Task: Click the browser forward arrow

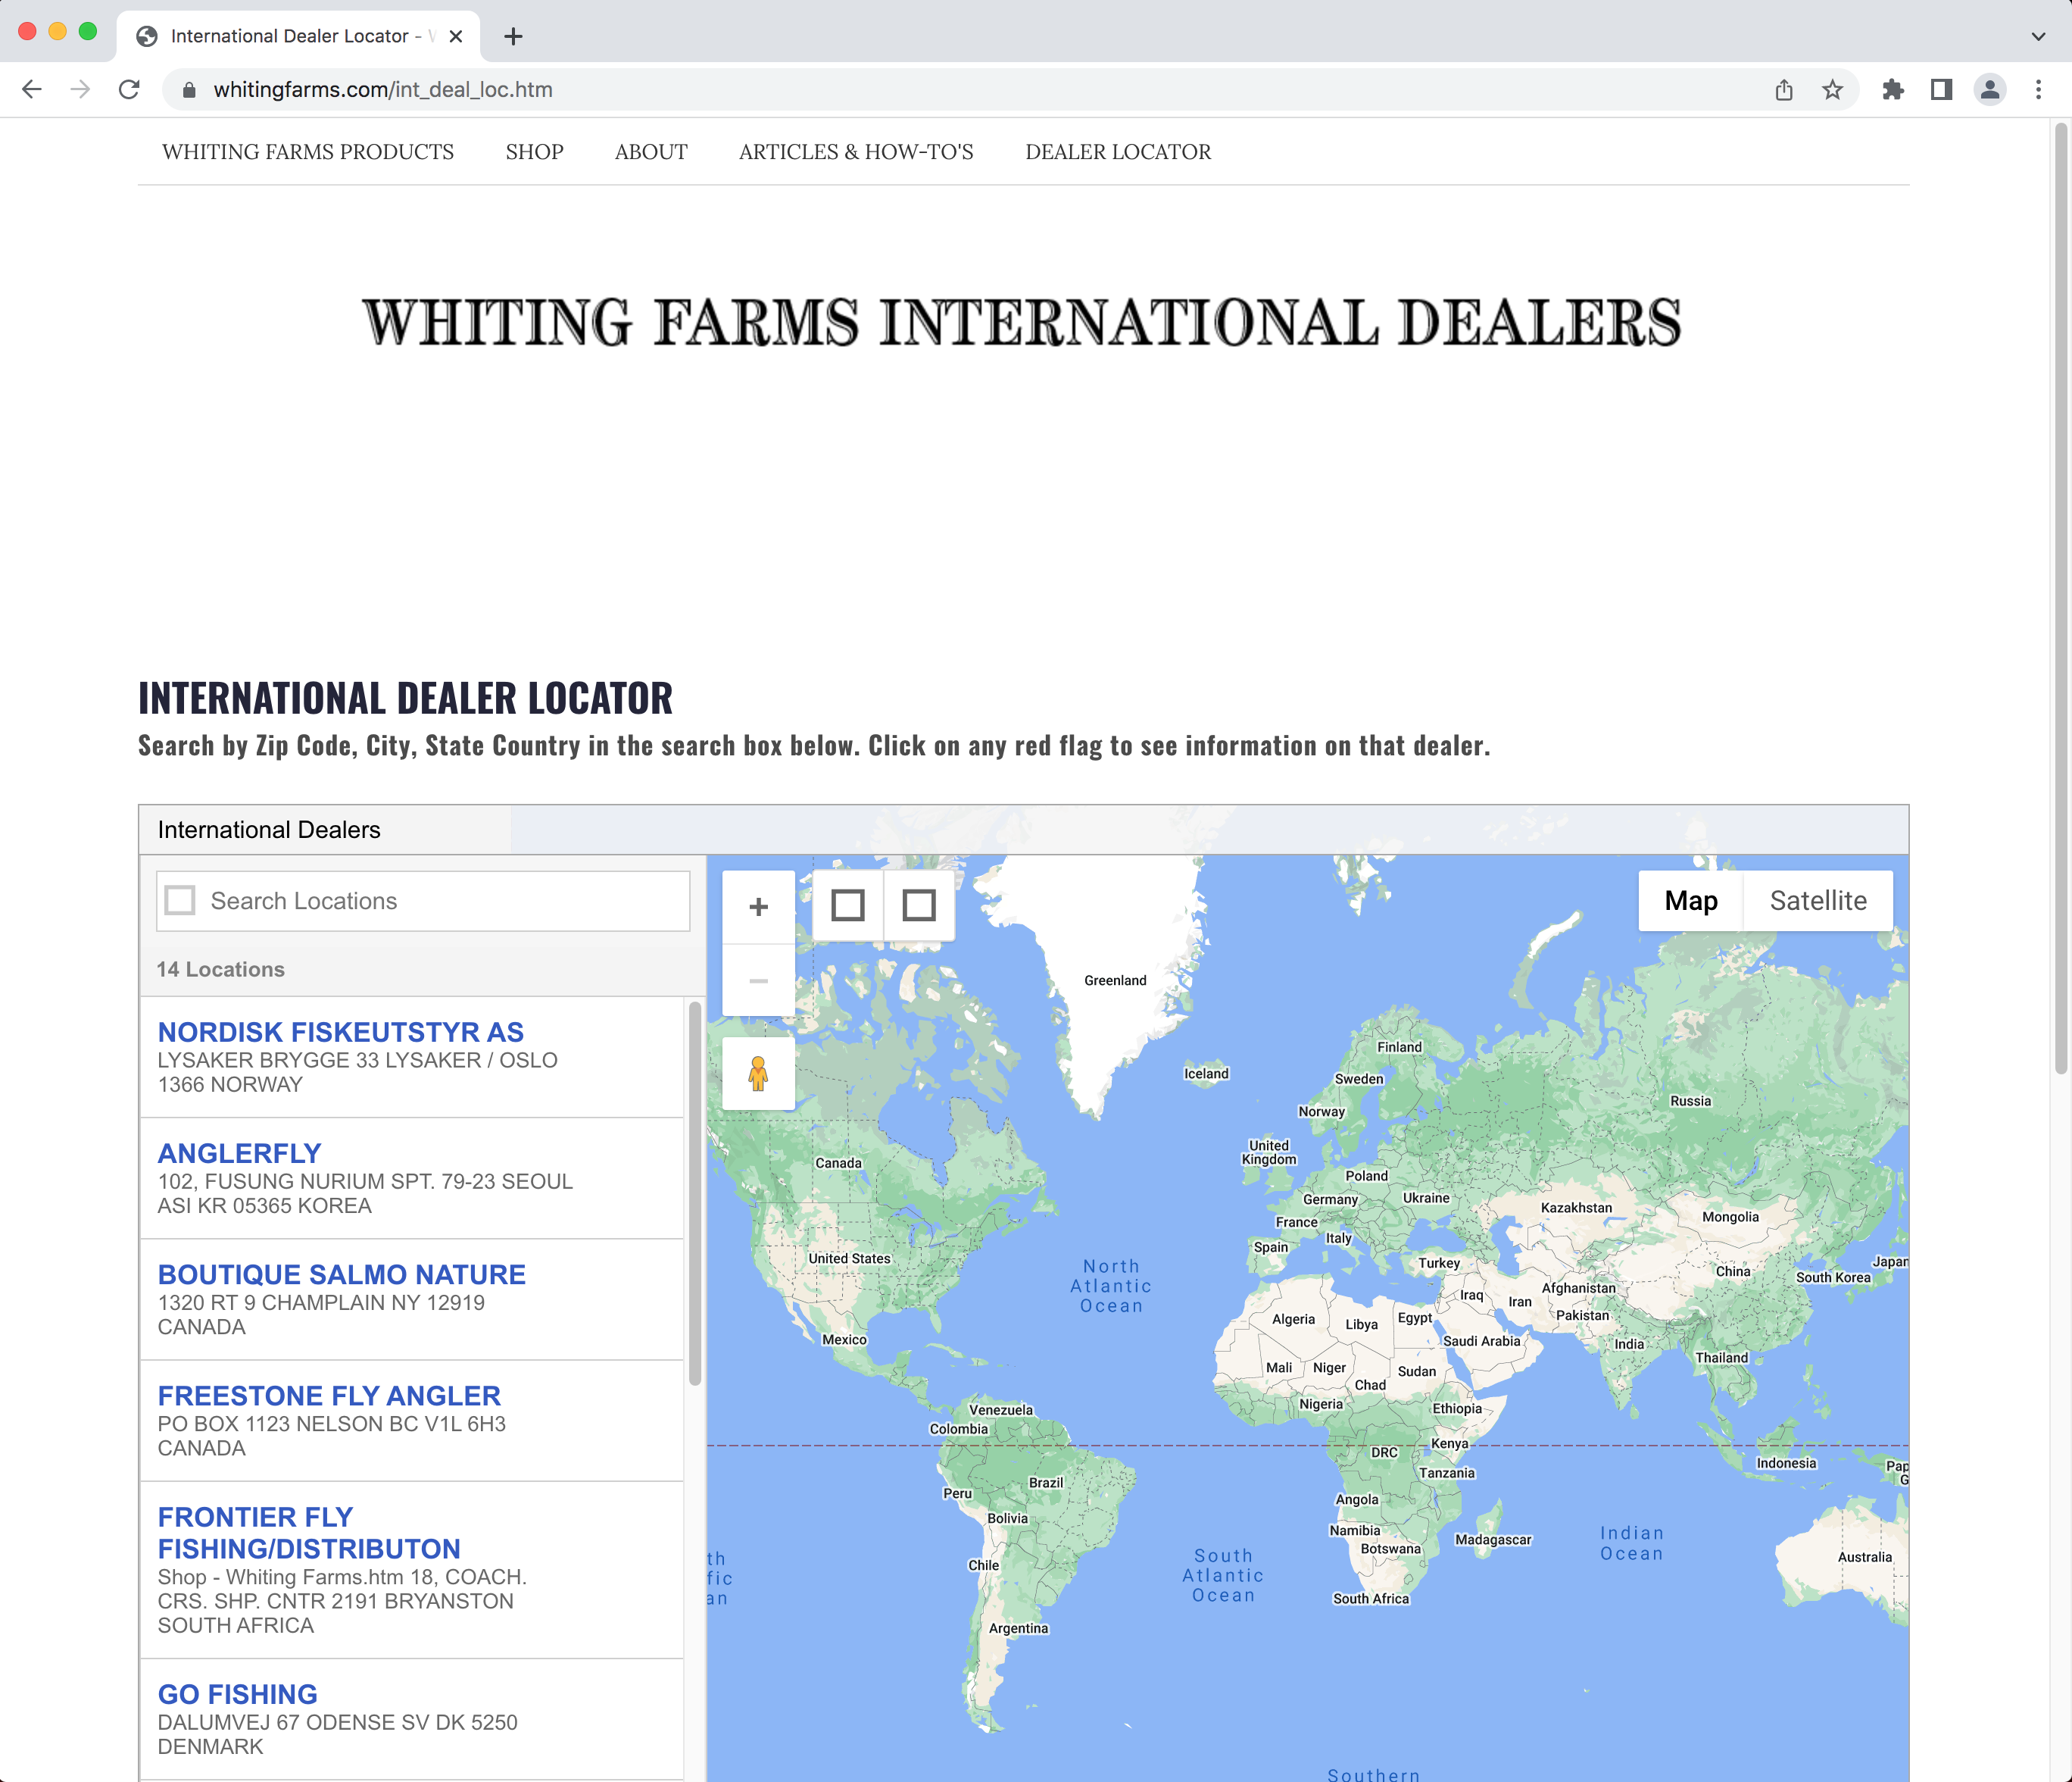Action: click(81, 90)
